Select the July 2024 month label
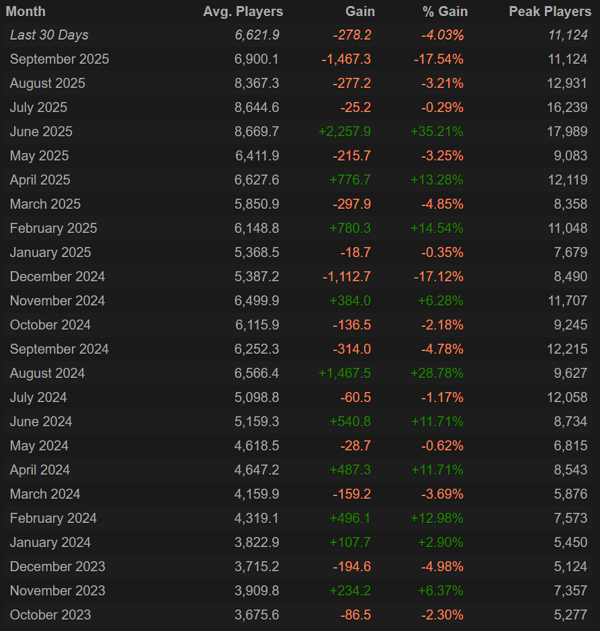This screenshot has height=631, width=600. 38,397
